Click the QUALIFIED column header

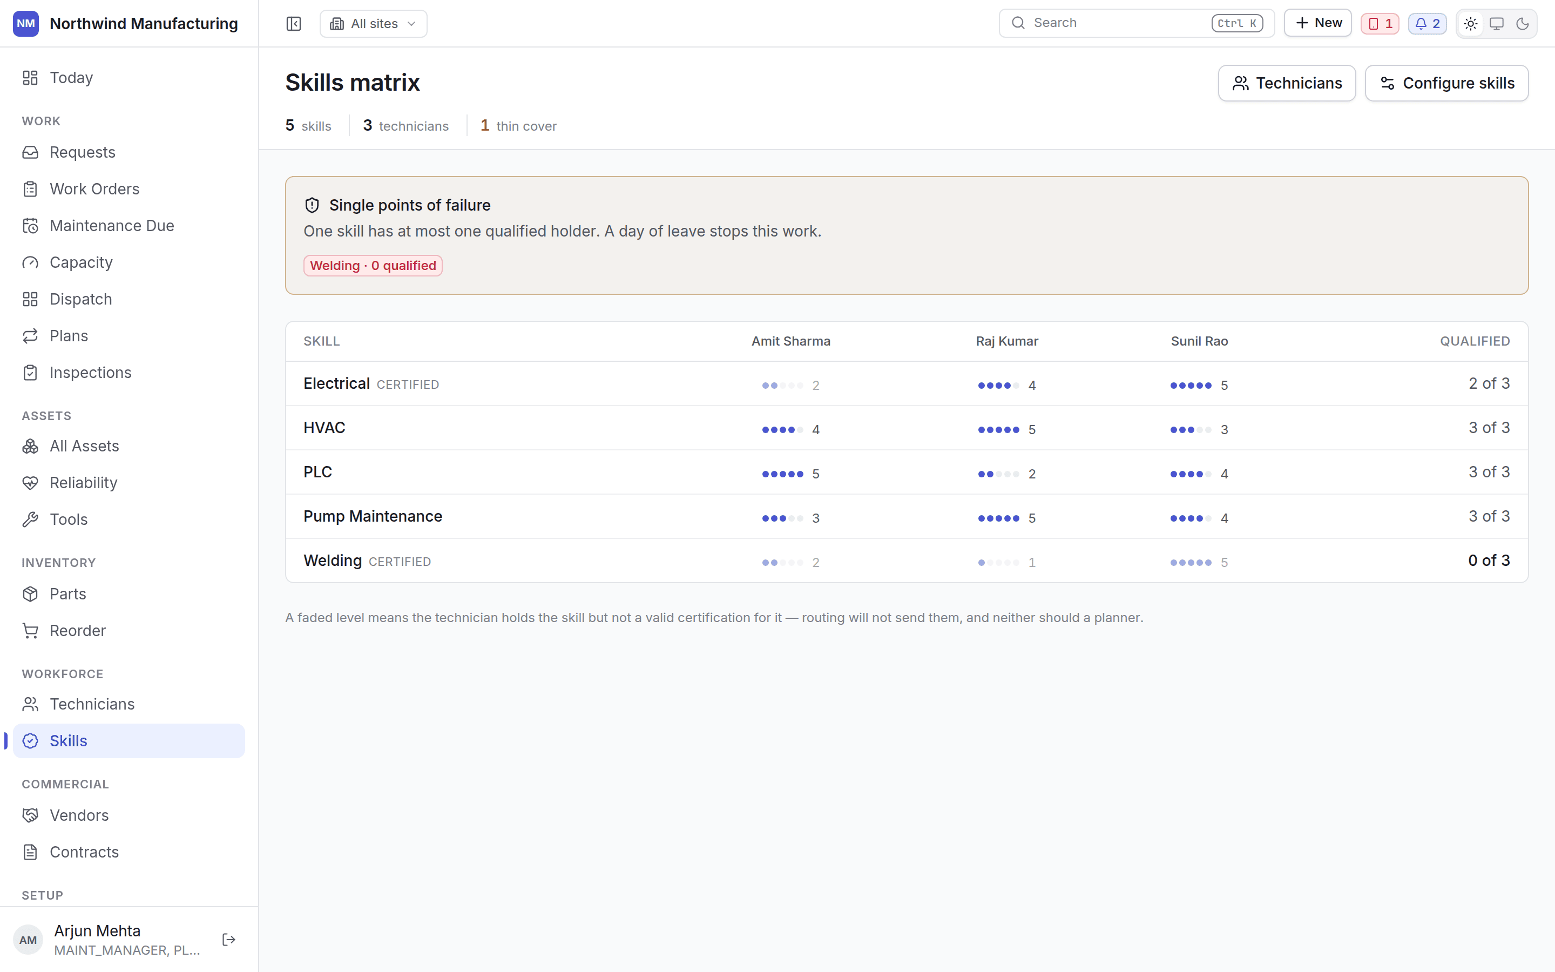pyautogui.click(x=1475, y=341)
